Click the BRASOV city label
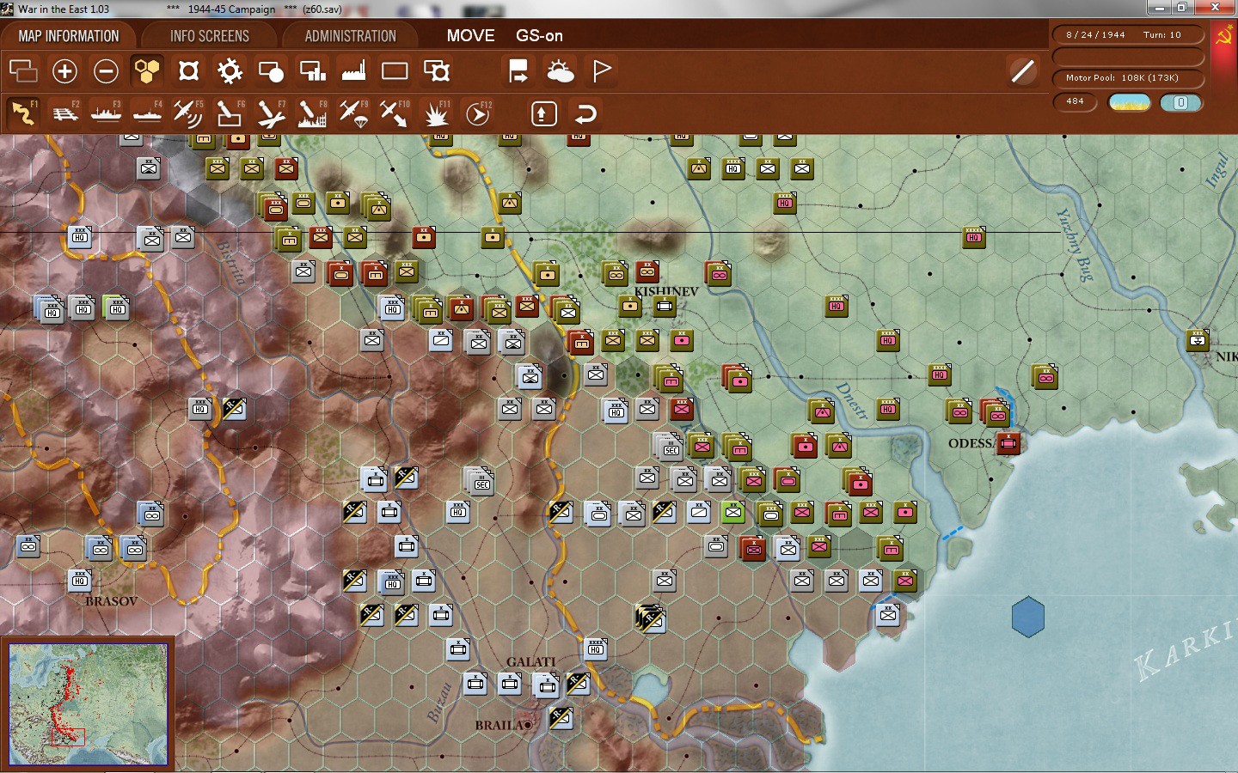The image size is (1238, 773). tap(111, 601)
